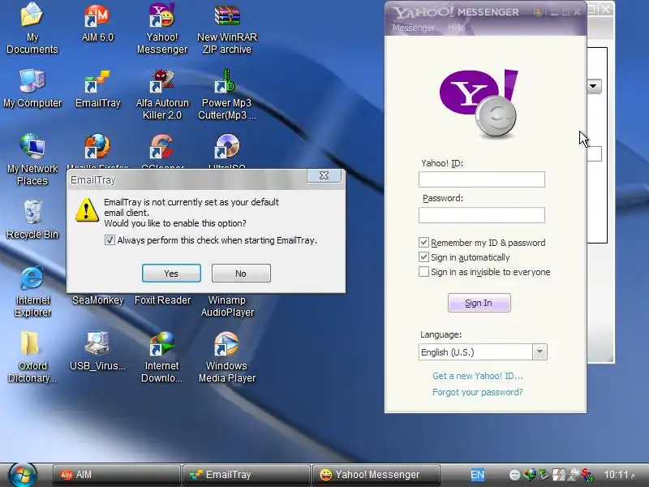Focus the Yahoo! ID input field
Screen dimensions: 649x487
(x=482, y=179)
